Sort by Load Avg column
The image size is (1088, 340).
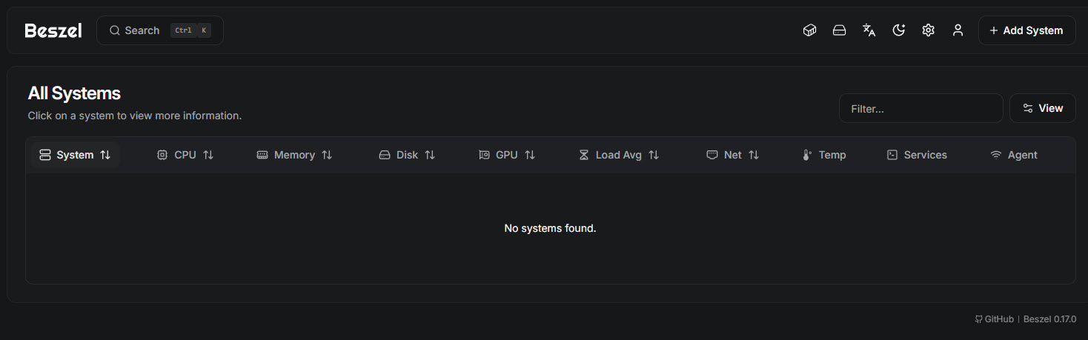[x=619, y=155]
